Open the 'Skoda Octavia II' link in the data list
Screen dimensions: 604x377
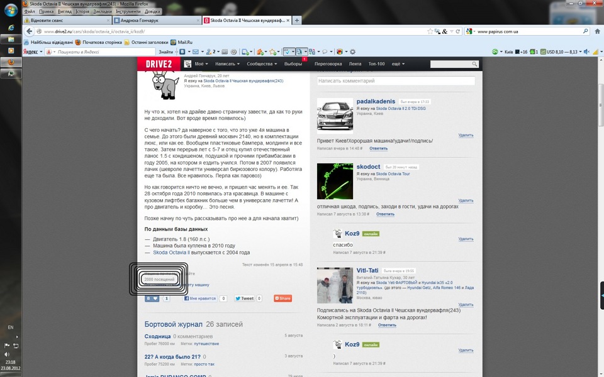[171, 253]
